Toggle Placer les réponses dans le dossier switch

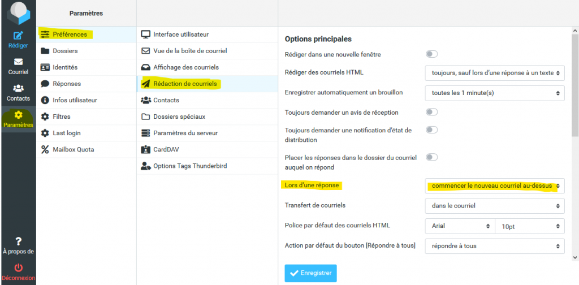[432, 157]
